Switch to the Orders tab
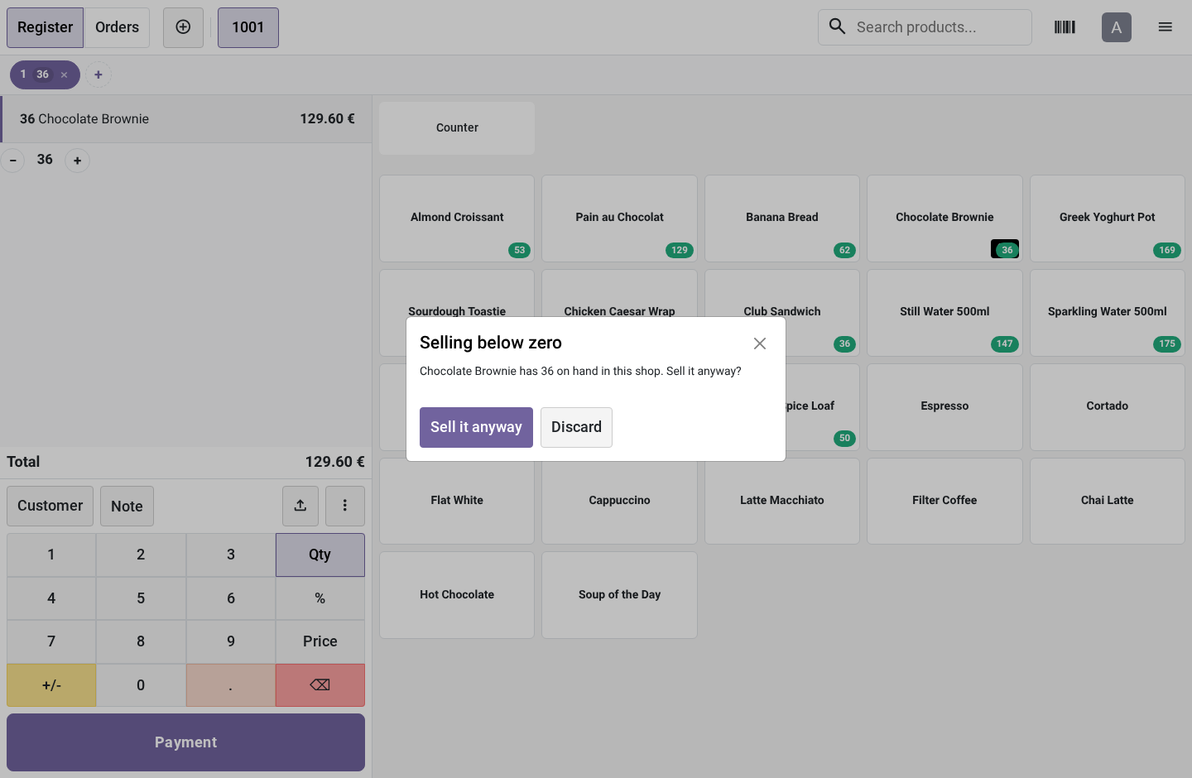The height and width of the screenshot is (778, 1192). tap(117, 27)
